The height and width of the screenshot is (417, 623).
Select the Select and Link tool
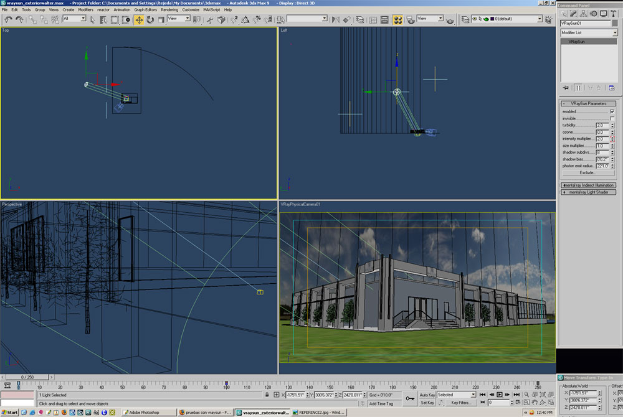coord(32,19)
